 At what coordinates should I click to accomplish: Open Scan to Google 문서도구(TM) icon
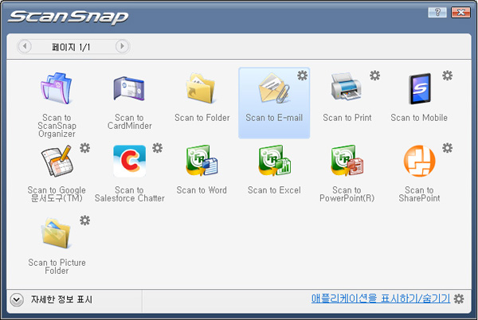(x=57, y=161)
